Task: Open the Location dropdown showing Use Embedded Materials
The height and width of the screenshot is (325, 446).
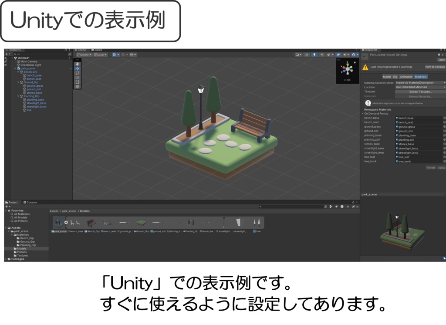Action: 419,87
